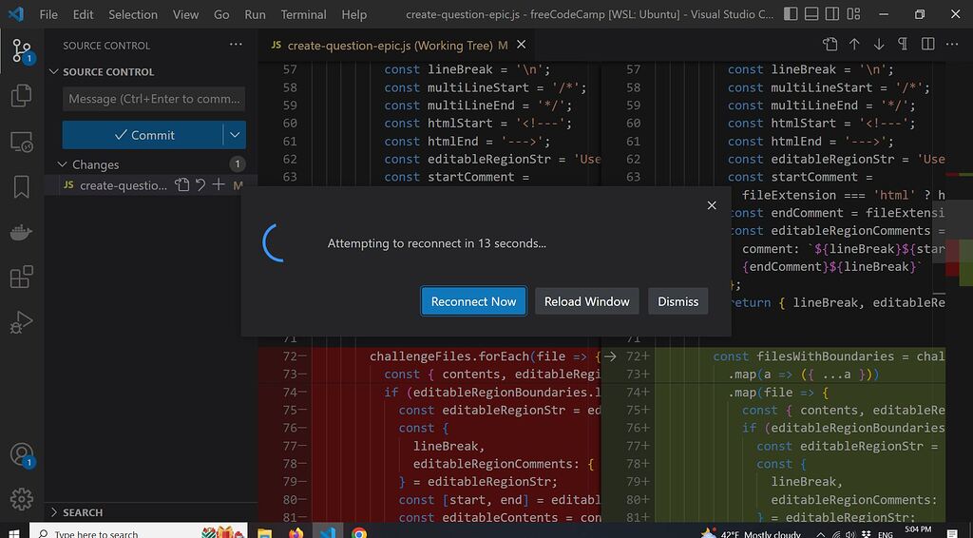
Task: Stage changes using the plus icon
Action: coord(219,185)
